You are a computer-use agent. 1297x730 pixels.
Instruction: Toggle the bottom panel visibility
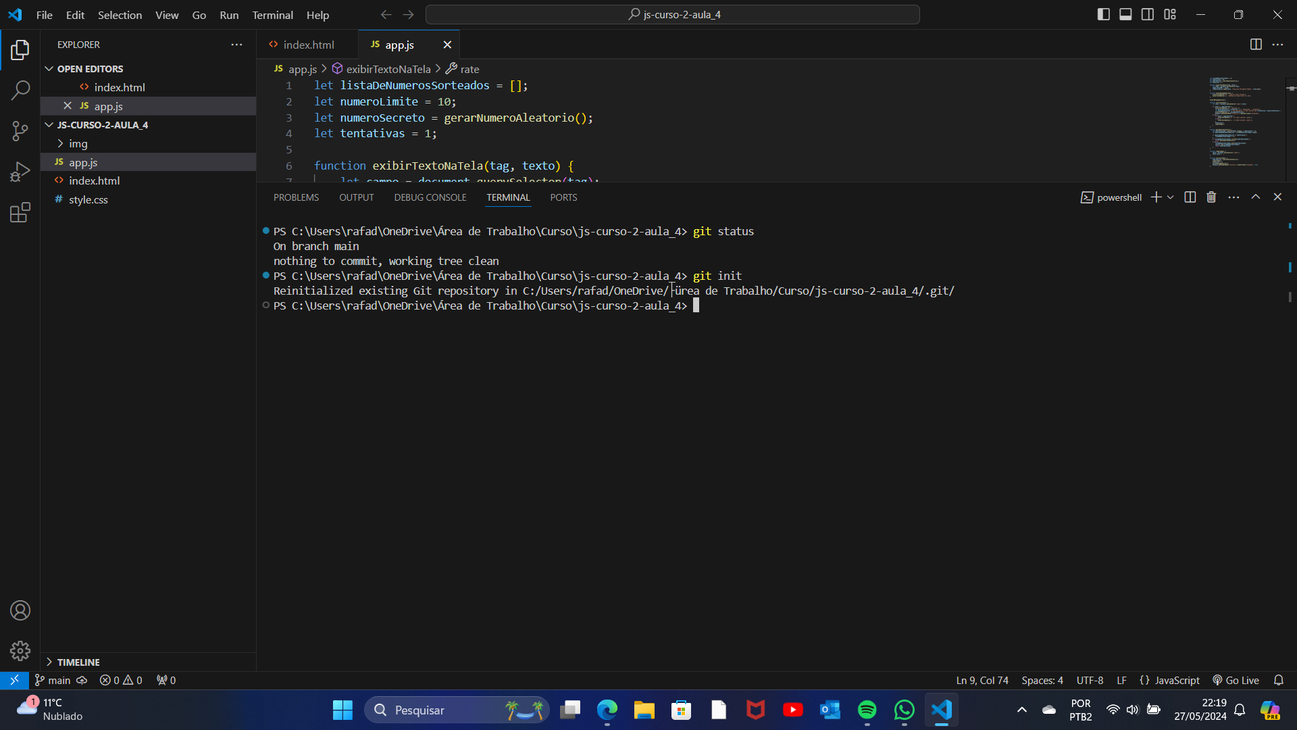(x=1125, y=14)
